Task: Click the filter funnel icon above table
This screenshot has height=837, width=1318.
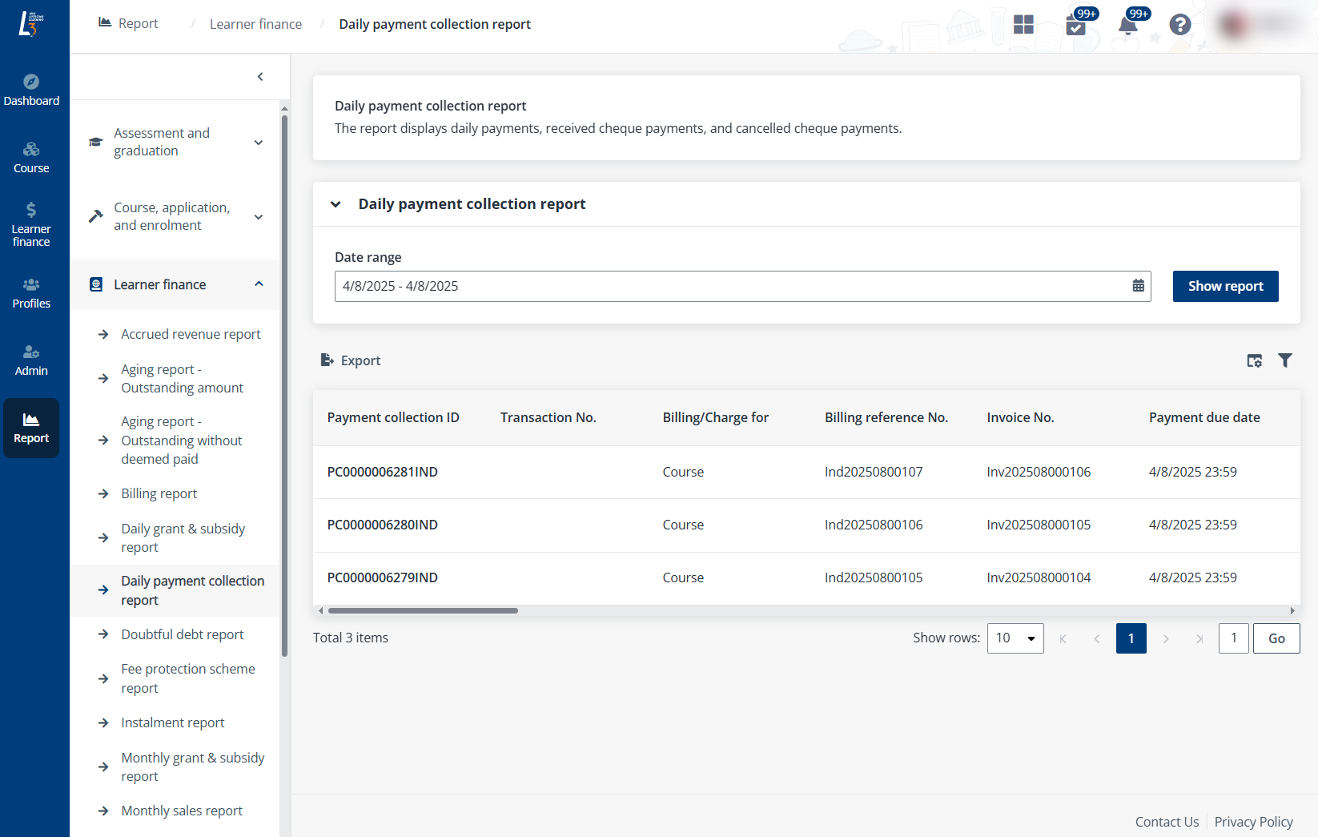Action: [x=1284, y=360]
